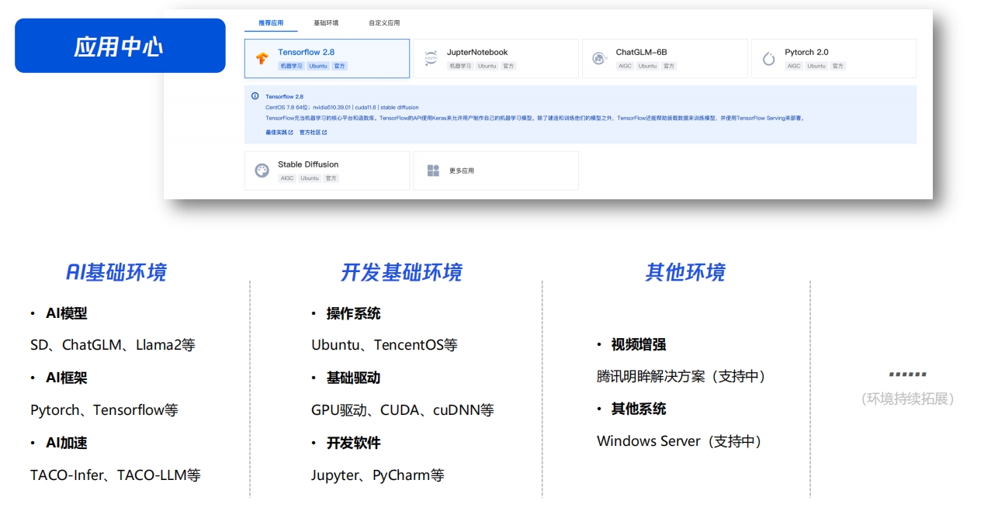
Task: Go to the 自定义应用 tab
Action: pos(384,23)
